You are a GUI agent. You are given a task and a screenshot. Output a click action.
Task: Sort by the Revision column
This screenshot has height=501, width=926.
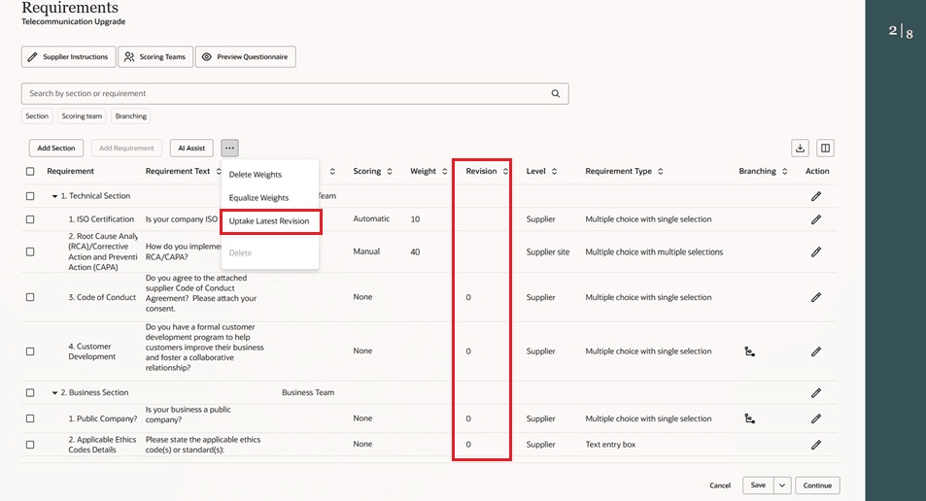tap(505, 172)
